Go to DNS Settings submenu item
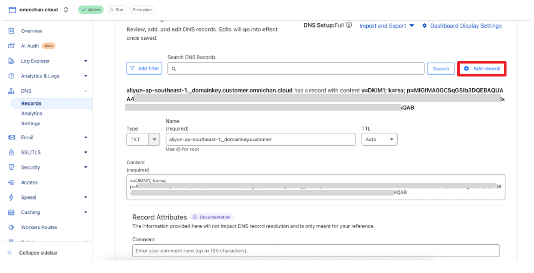The height and width of the screenshot is (273, 534). click(x=30, y=123)
